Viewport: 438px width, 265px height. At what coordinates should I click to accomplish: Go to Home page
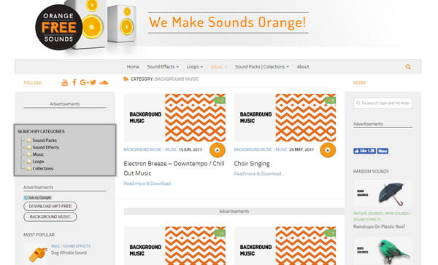(x=133, y=67)
